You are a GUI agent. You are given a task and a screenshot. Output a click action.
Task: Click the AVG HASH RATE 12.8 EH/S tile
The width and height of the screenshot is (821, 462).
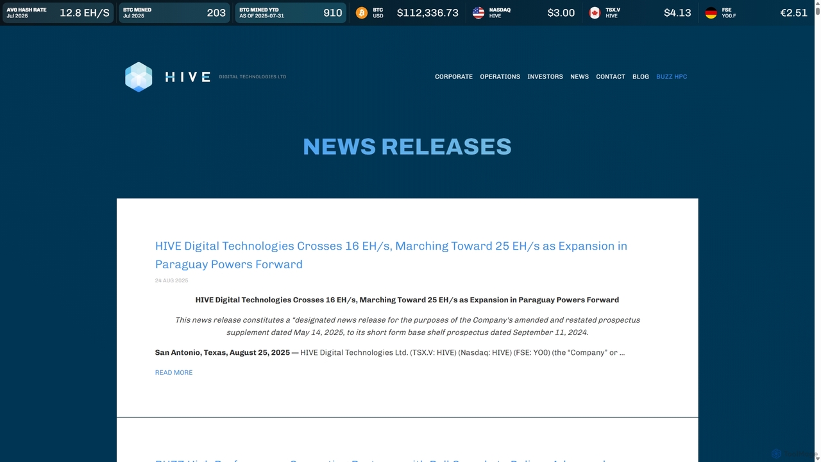tap(58, 13)
